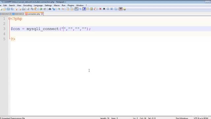Zoom in using the toolbar icon

[x=59, y=9]
